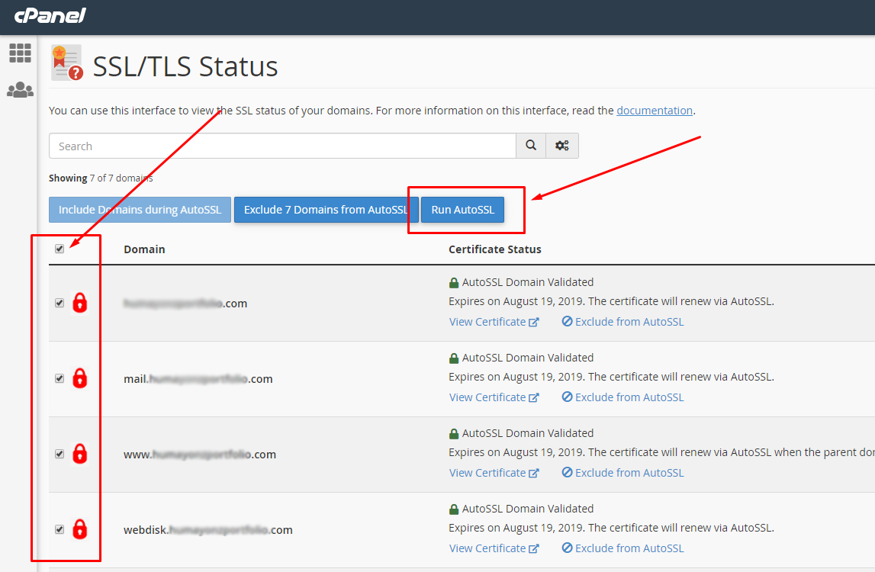This screenshot has width=875, height=572.
Task: Click the green lock in the webdisk row status
Action: tap(454, 509)
